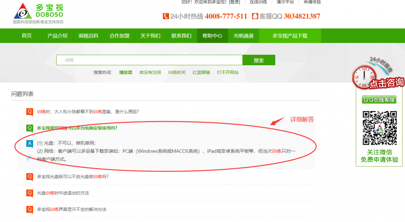Screen dimensions: 405x222
Task: Expand question 多宝视光盘版可以不放光盘做训练吗
Action: [73, 177]
